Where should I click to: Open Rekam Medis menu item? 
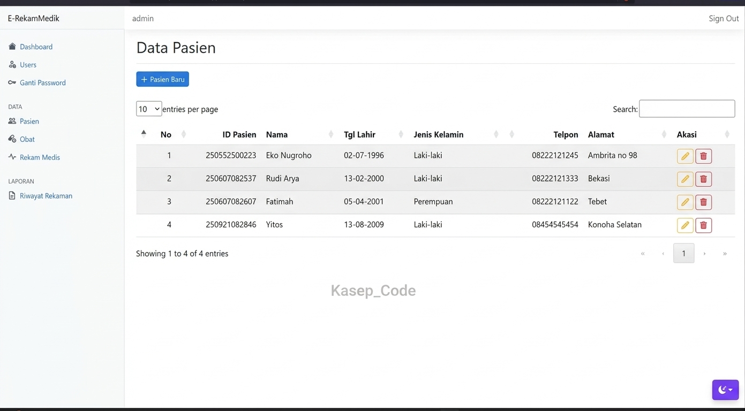pyautogui.click(x=40, y=157)
